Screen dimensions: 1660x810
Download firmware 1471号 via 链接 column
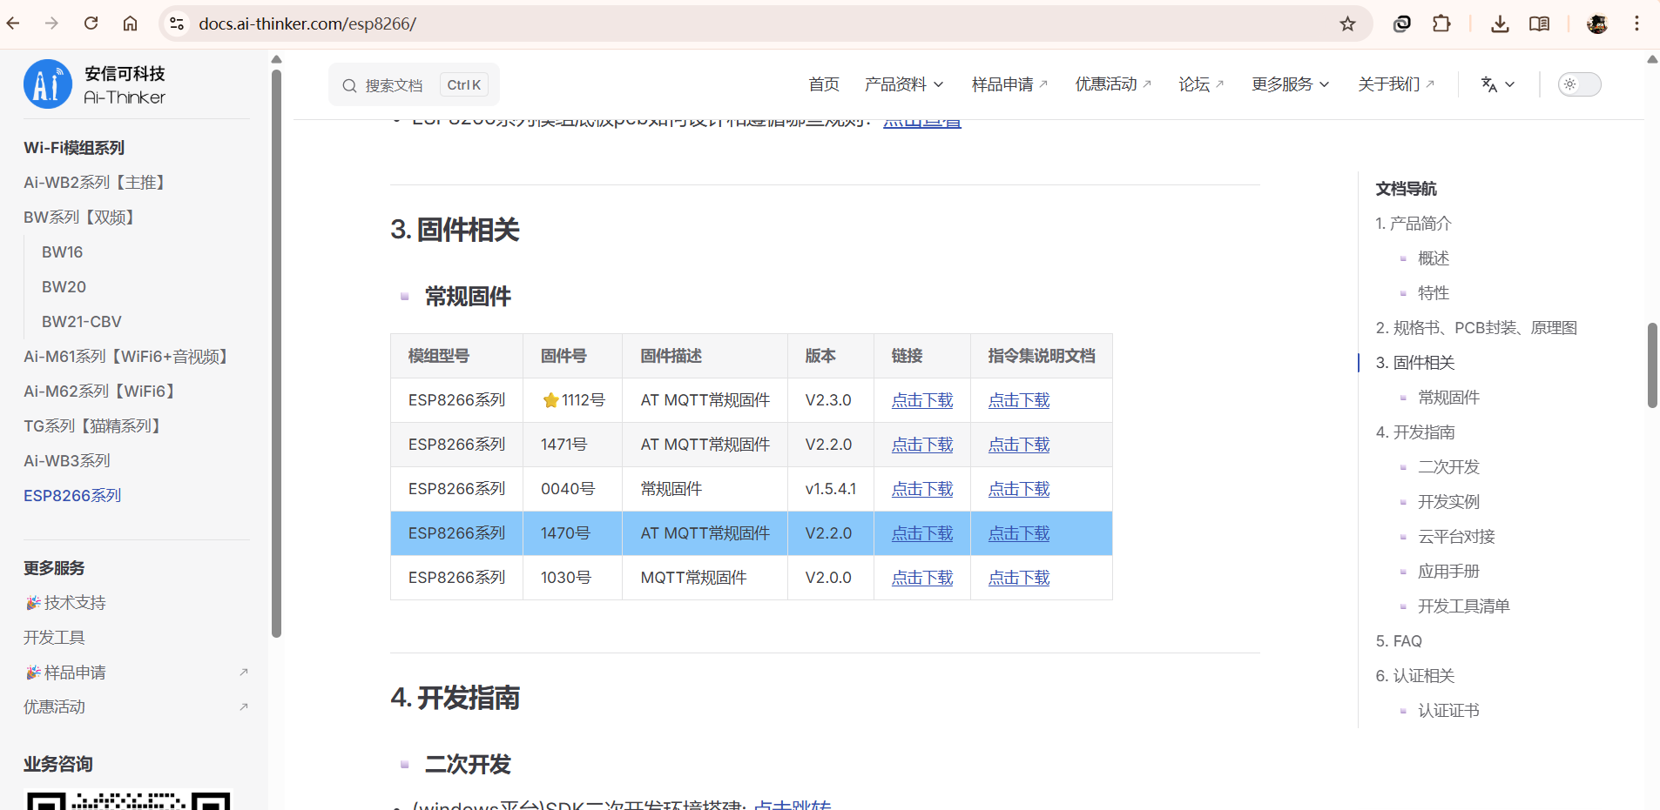point(922,445)
